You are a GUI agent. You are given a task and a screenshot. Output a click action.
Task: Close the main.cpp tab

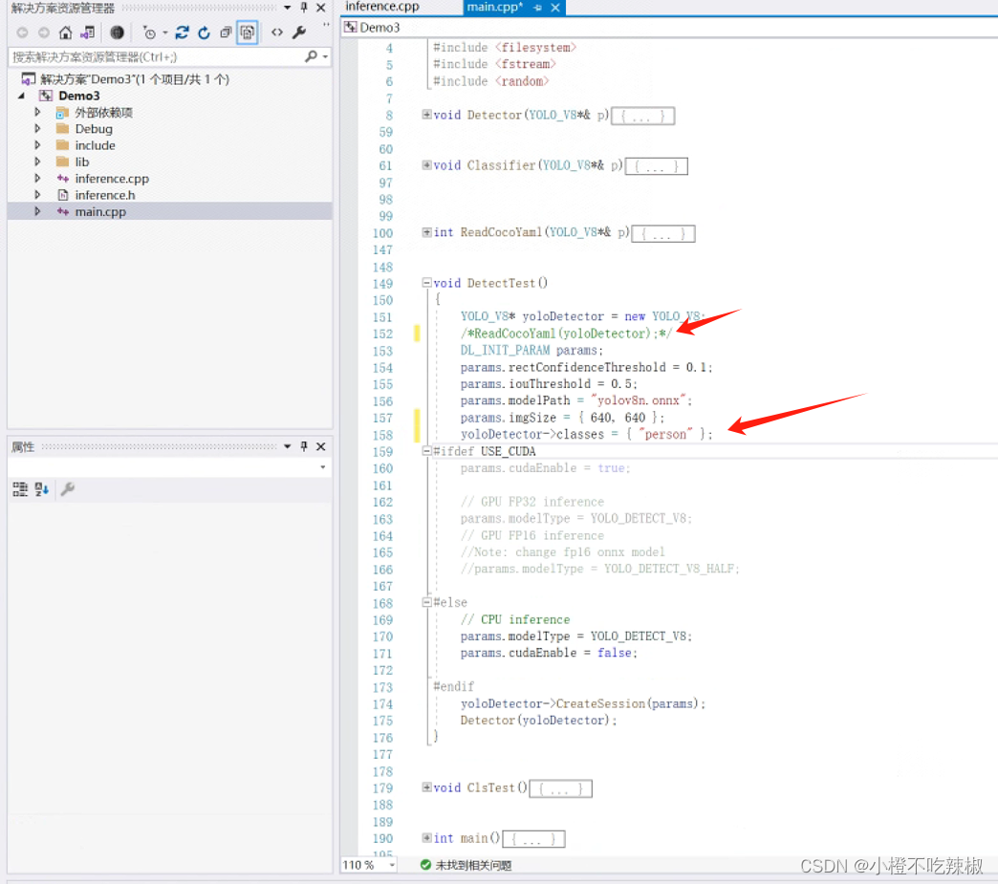tap(555, 8)
